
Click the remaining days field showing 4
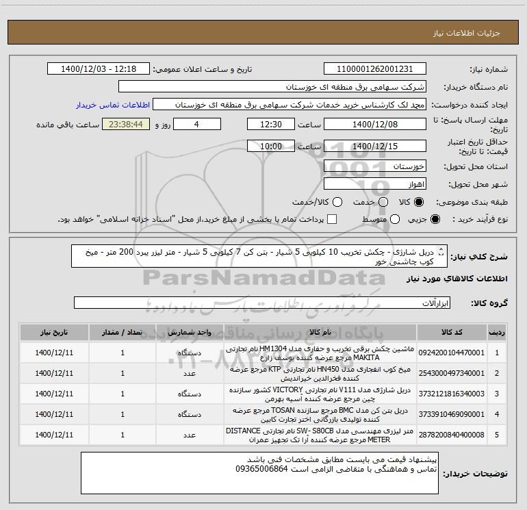pos(196,124)
